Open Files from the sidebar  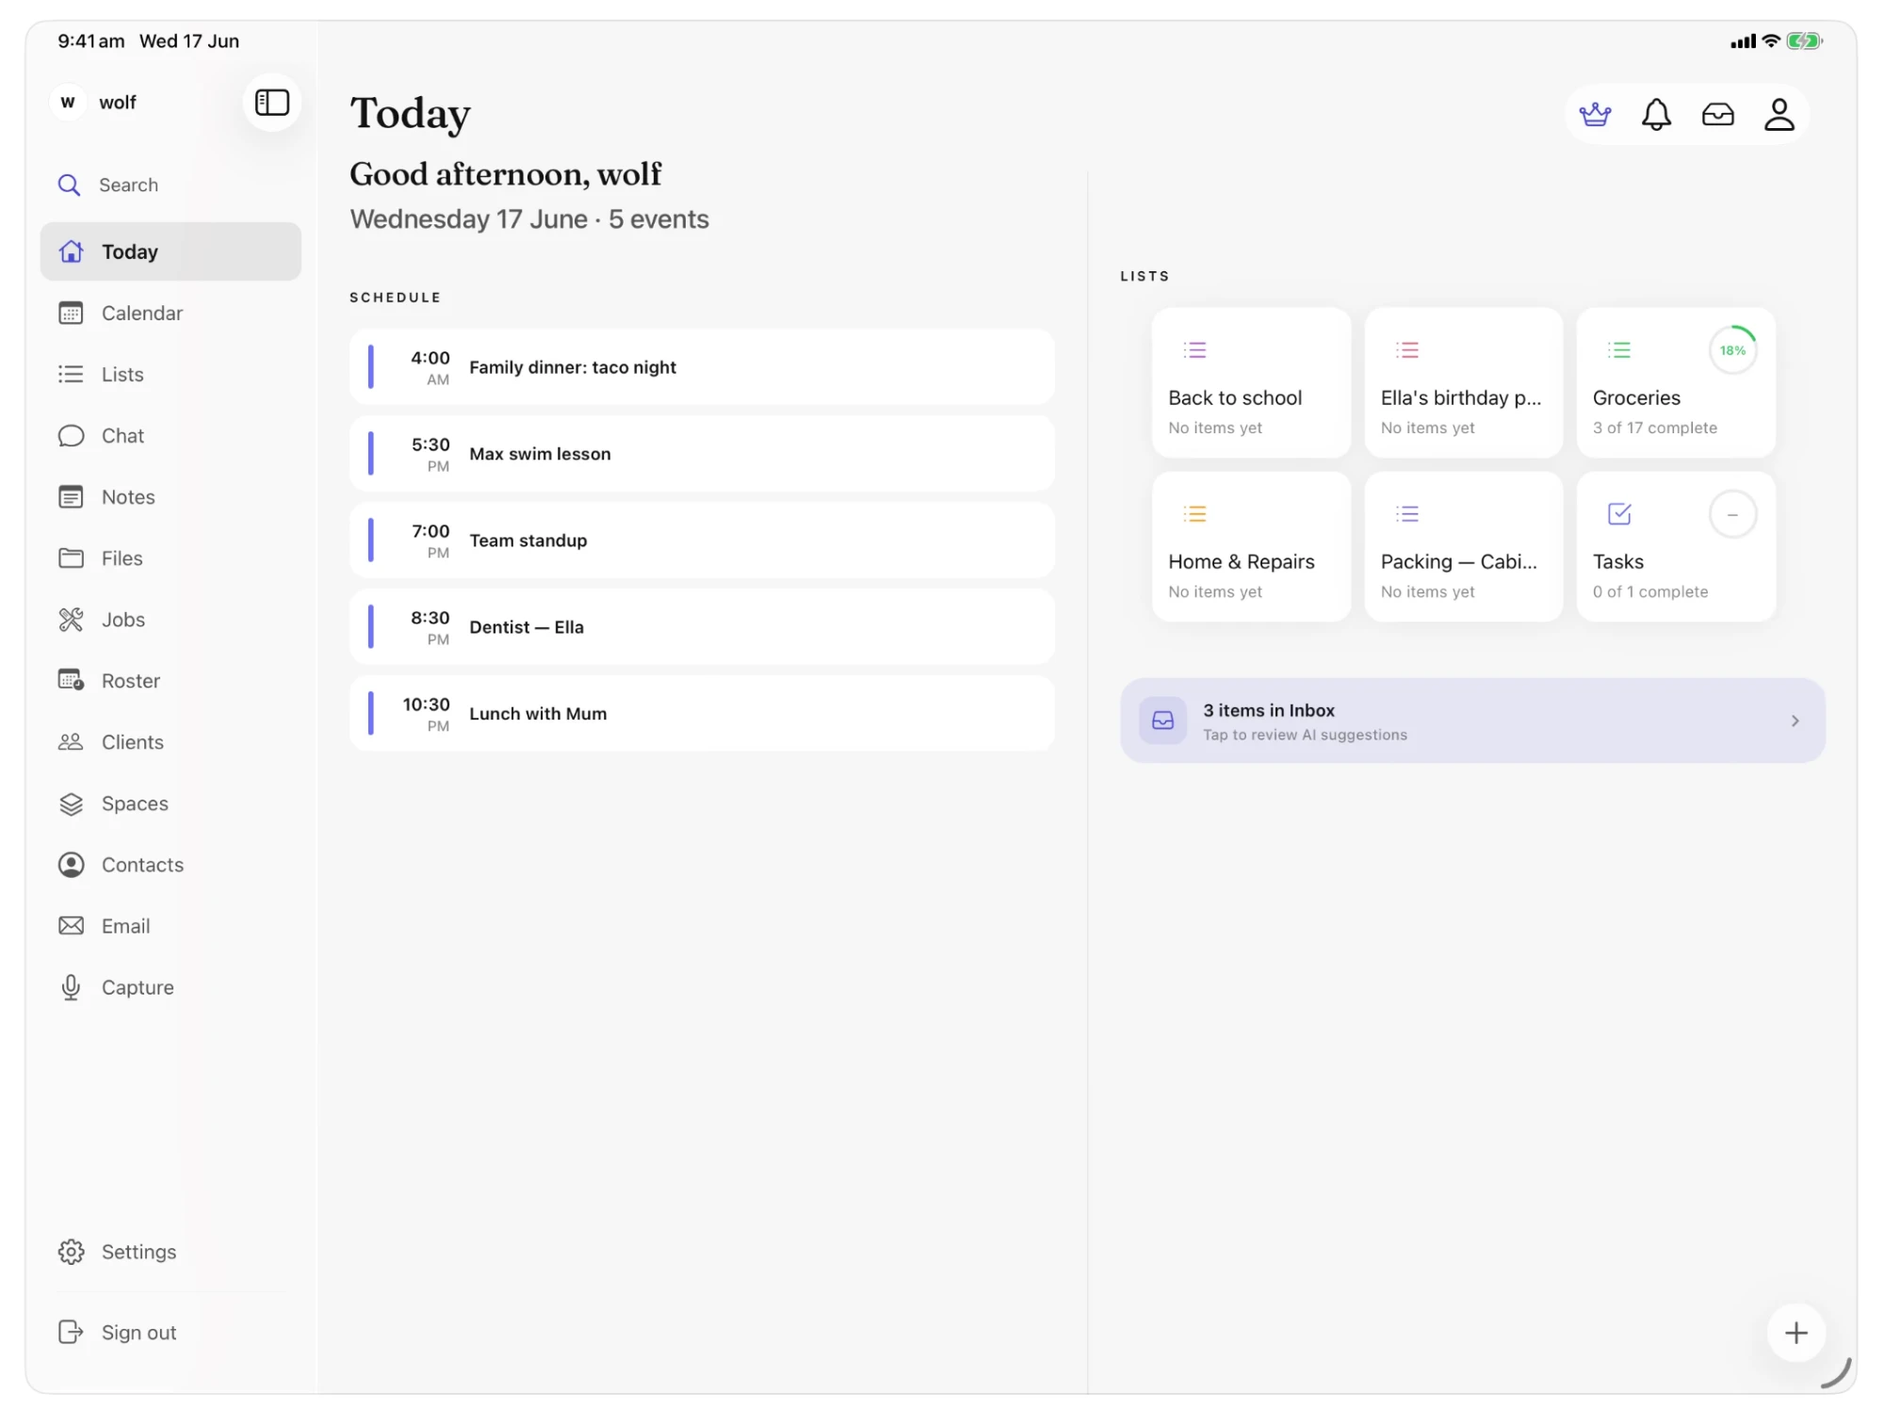point(171,558)
